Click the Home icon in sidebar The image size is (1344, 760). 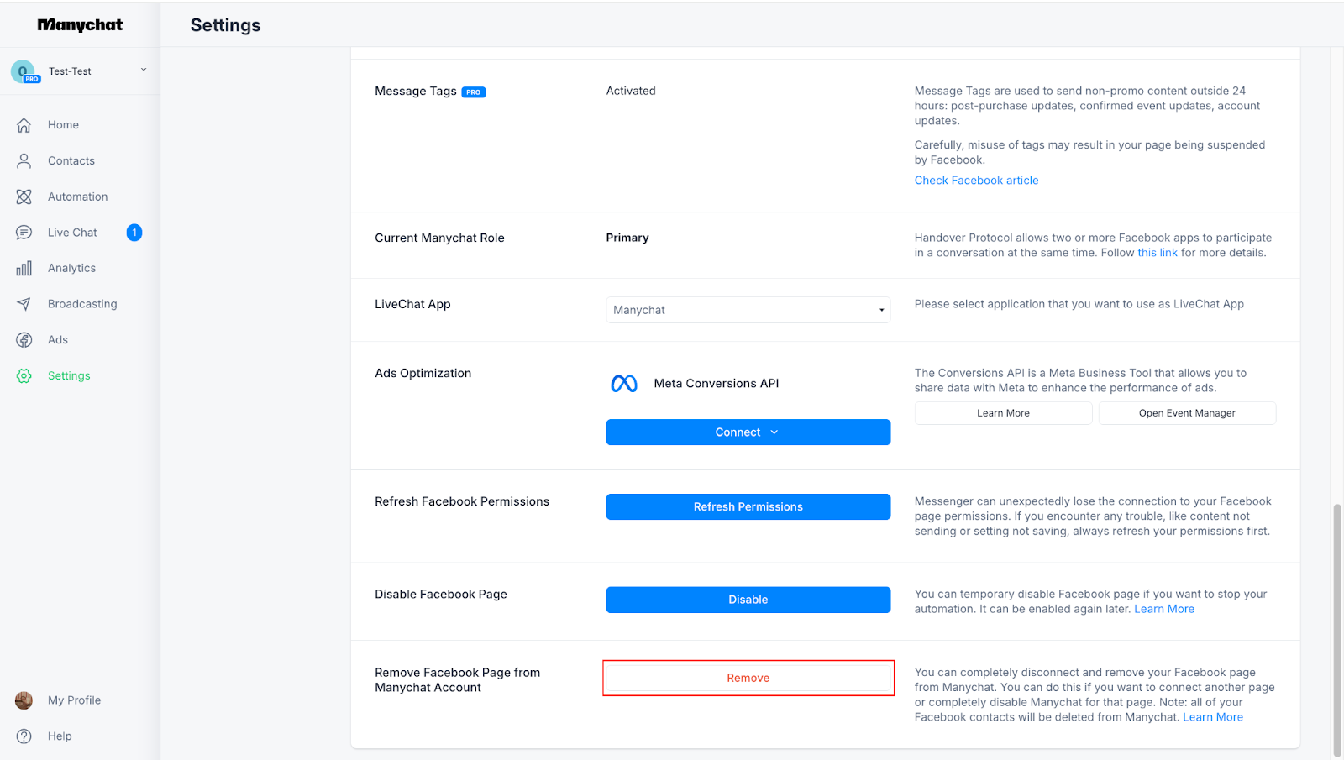(24, 125)
